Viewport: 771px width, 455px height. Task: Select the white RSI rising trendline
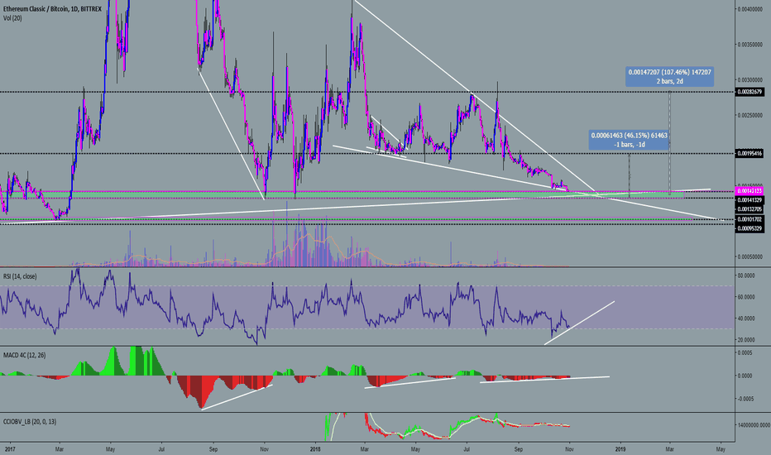[x=579, y=323]
